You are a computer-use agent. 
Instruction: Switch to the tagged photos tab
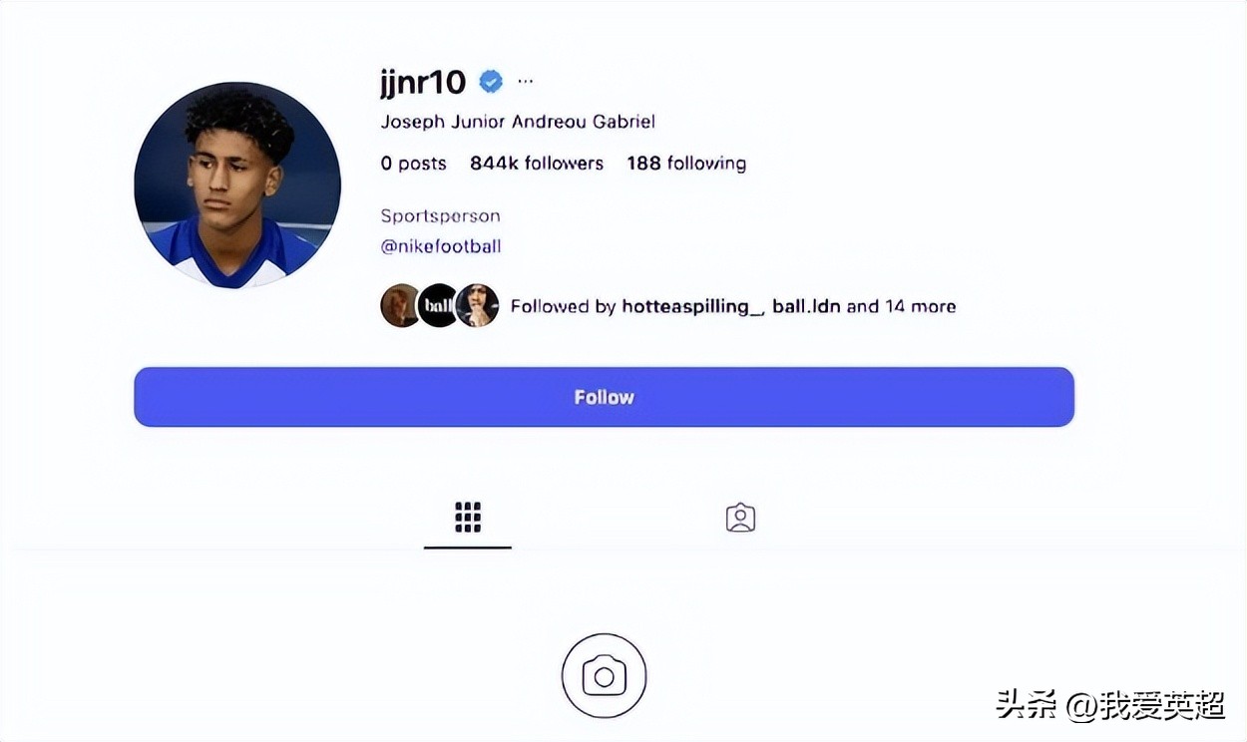tap(740, 518)
